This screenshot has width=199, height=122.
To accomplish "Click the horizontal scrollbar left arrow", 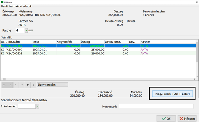I will tap(2, 79).
